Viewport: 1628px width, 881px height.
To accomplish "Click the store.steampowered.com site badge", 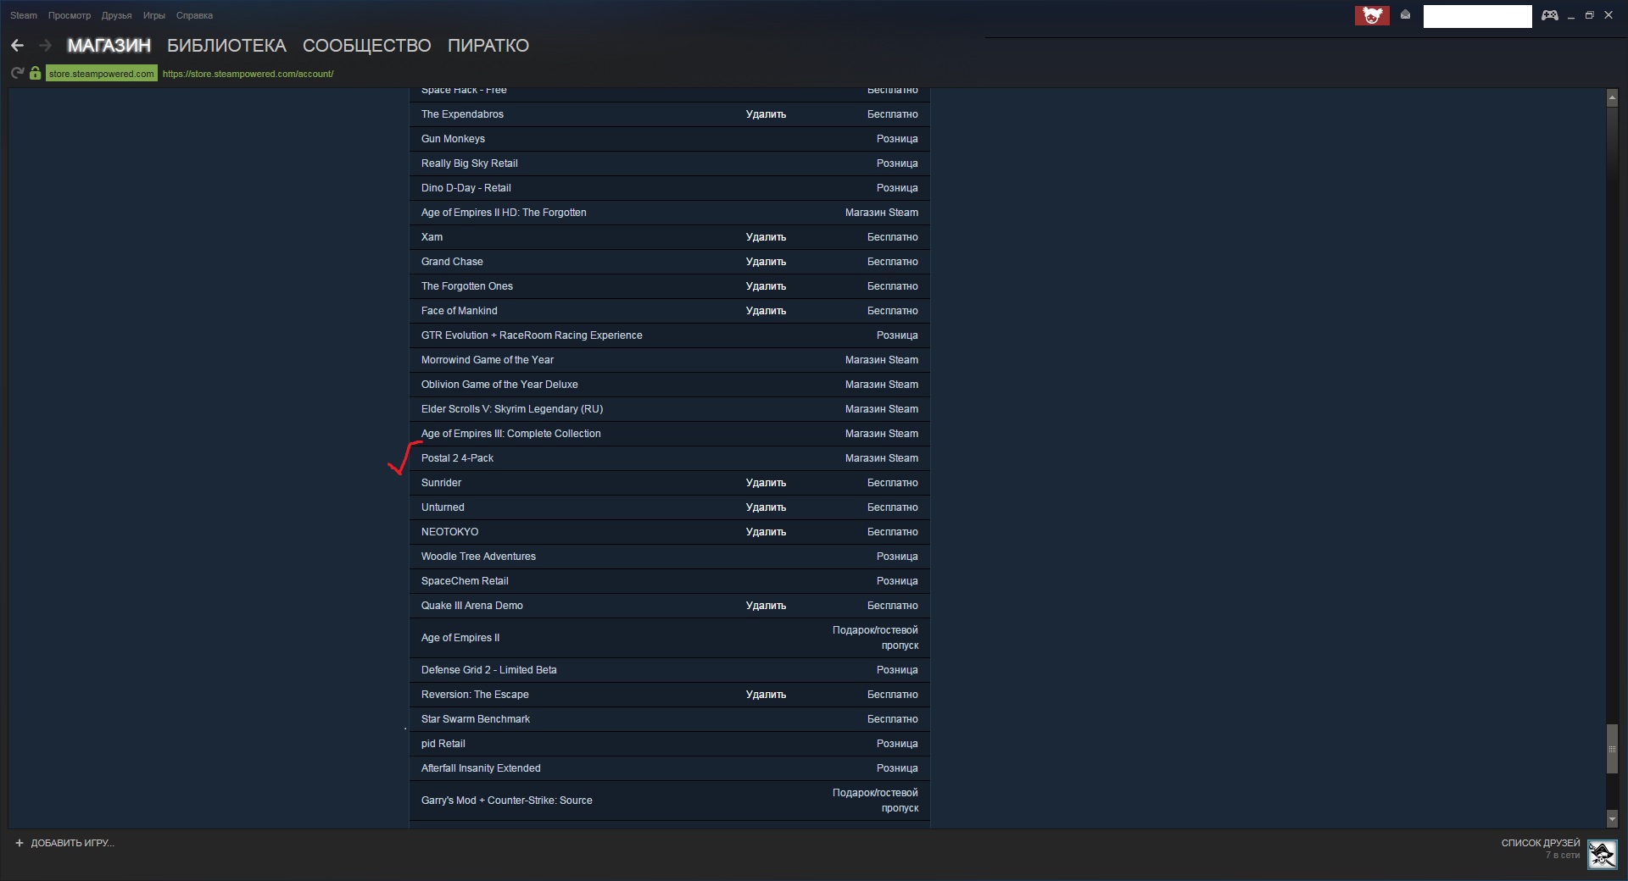I will (x=102, y=74).
